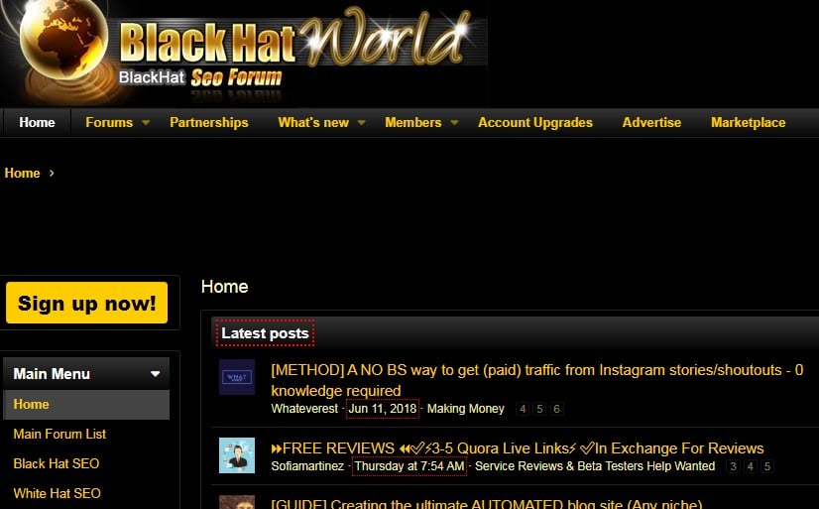Expand the Forums dropdown arrow
819x509 pixels.
(146, 123)
